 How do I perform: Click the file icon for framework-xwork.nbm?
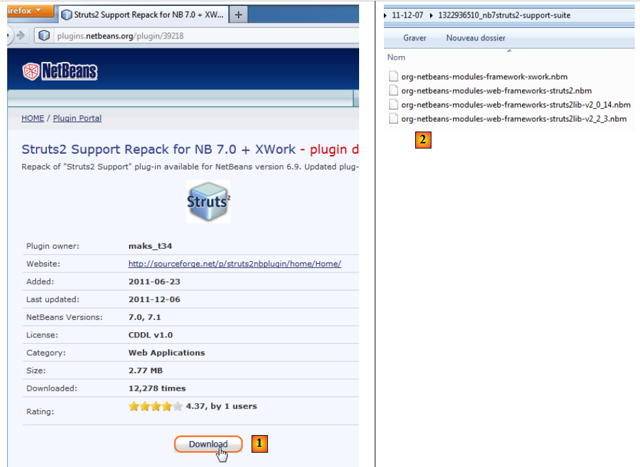point(393,76)
